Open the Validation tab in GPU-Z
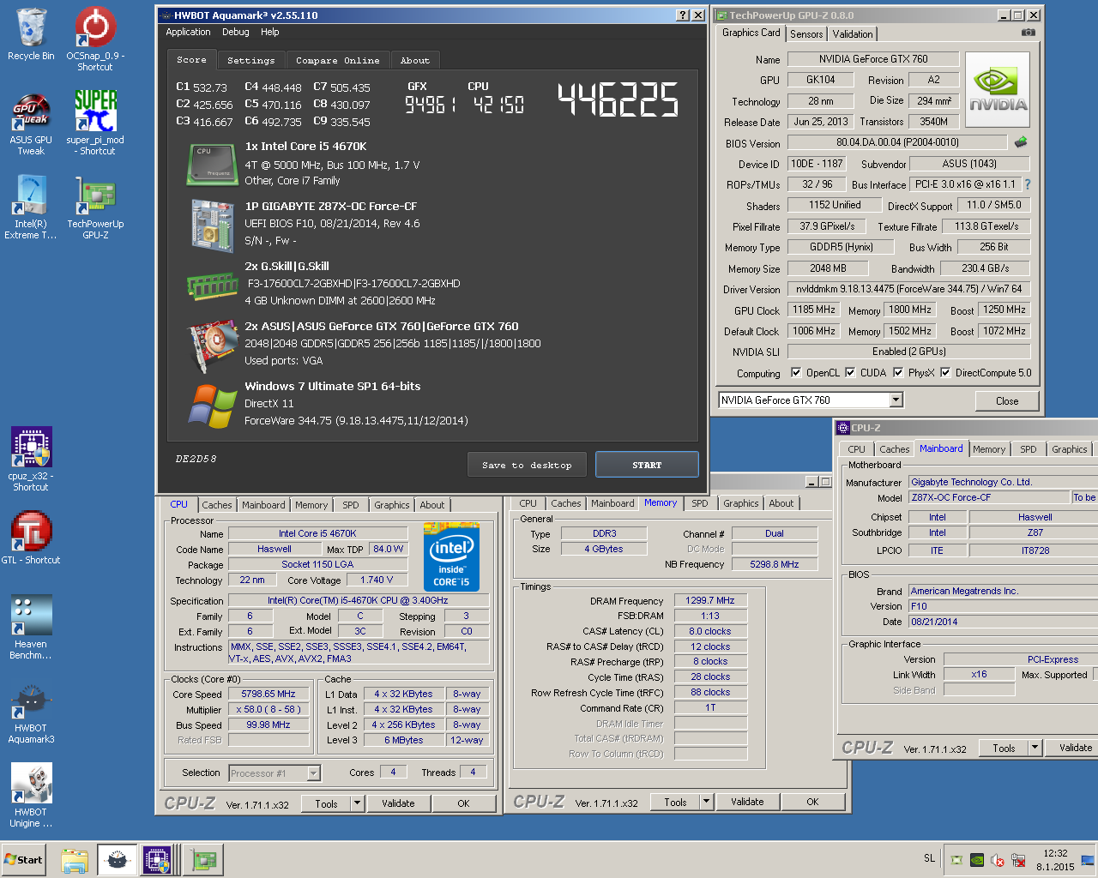Screen dimensions: 1098x878 (x=853, y=34)
